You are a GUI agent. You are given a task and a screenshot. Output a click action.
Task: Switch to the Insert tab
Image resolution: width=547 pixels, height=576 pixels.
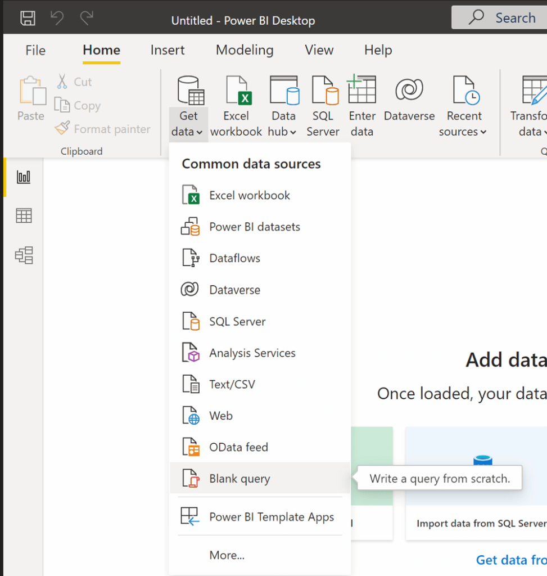[x=168, y=50]
